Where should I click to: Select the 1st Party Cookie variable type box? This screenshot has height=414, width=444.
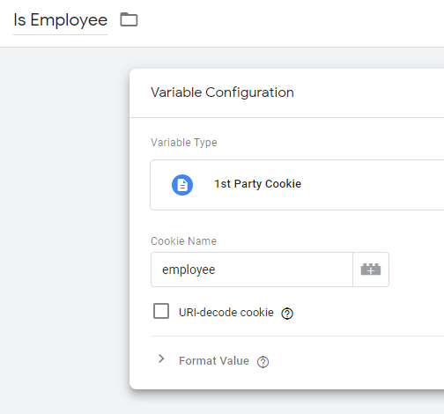(x=297, y=185)
